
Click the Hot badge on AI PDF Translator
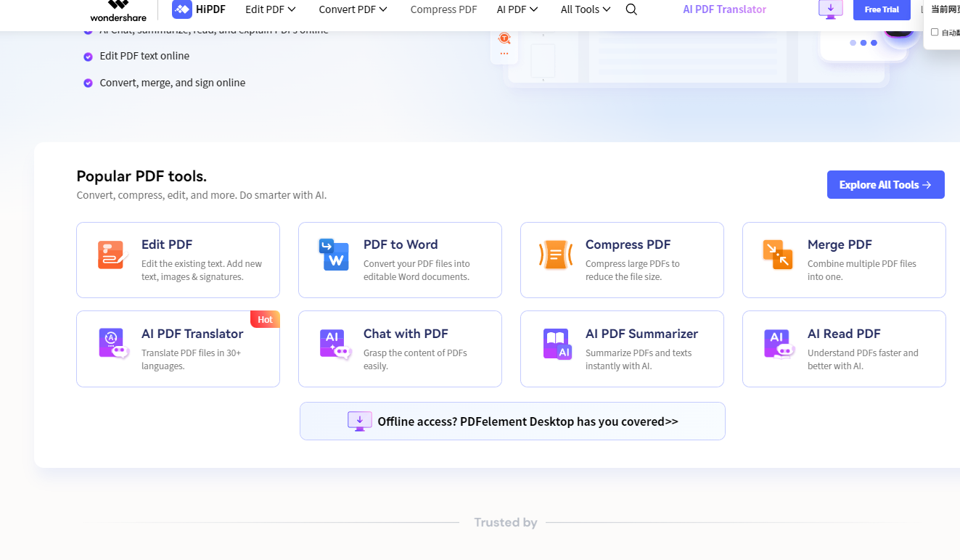(x=265, y=319)
